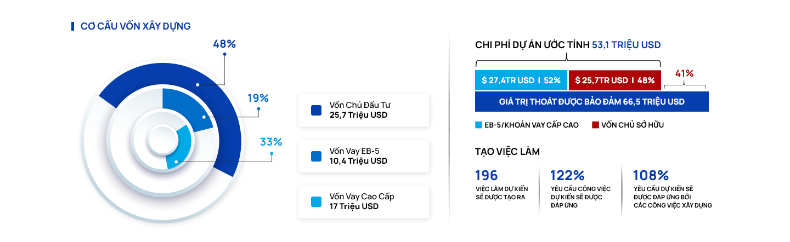Click the red Vốn chủ sở hữu legend square
790x242 pixels.
(595, 125)
